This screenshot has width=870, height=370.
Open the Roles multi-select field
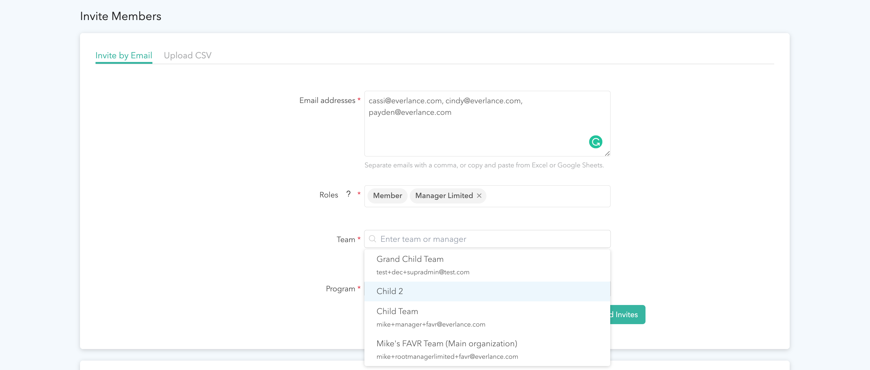(547, 196)
